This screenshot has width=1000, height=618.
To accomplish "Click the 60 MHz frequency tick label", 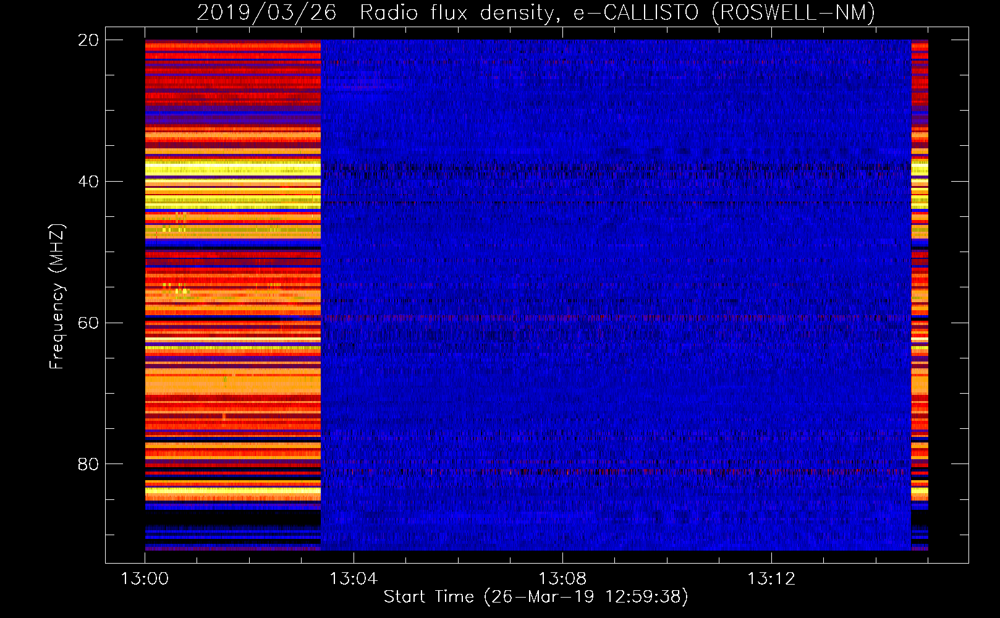I will 88,323.
